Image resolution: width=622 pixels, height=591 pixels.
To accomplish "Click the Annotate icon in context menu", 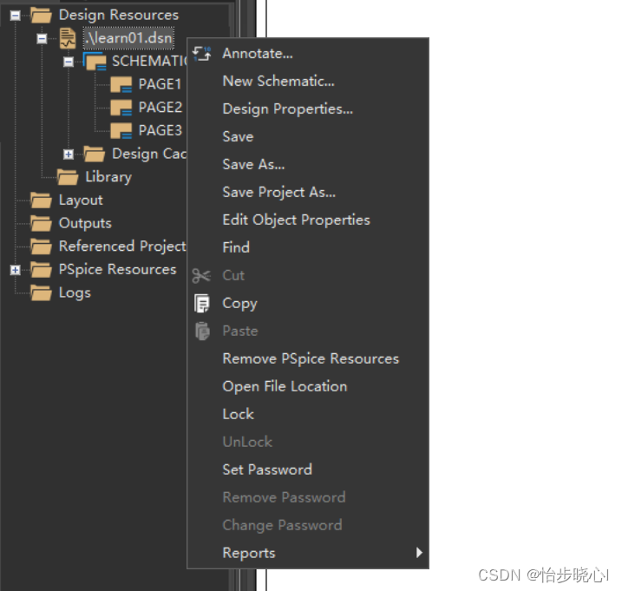I will 201,54.
